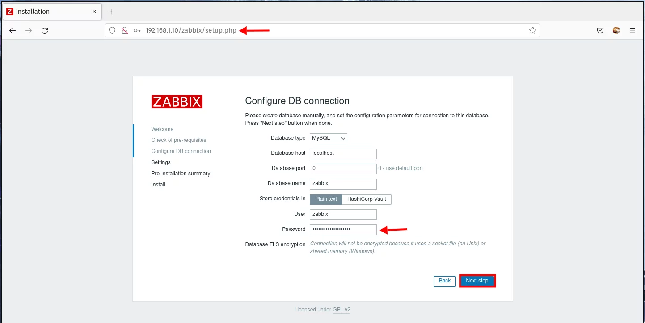Click the browser Back arrow icon
Image resolution: width=645 pixels, height=323 pixels.
pyautogui.click(x=13, y=31)
